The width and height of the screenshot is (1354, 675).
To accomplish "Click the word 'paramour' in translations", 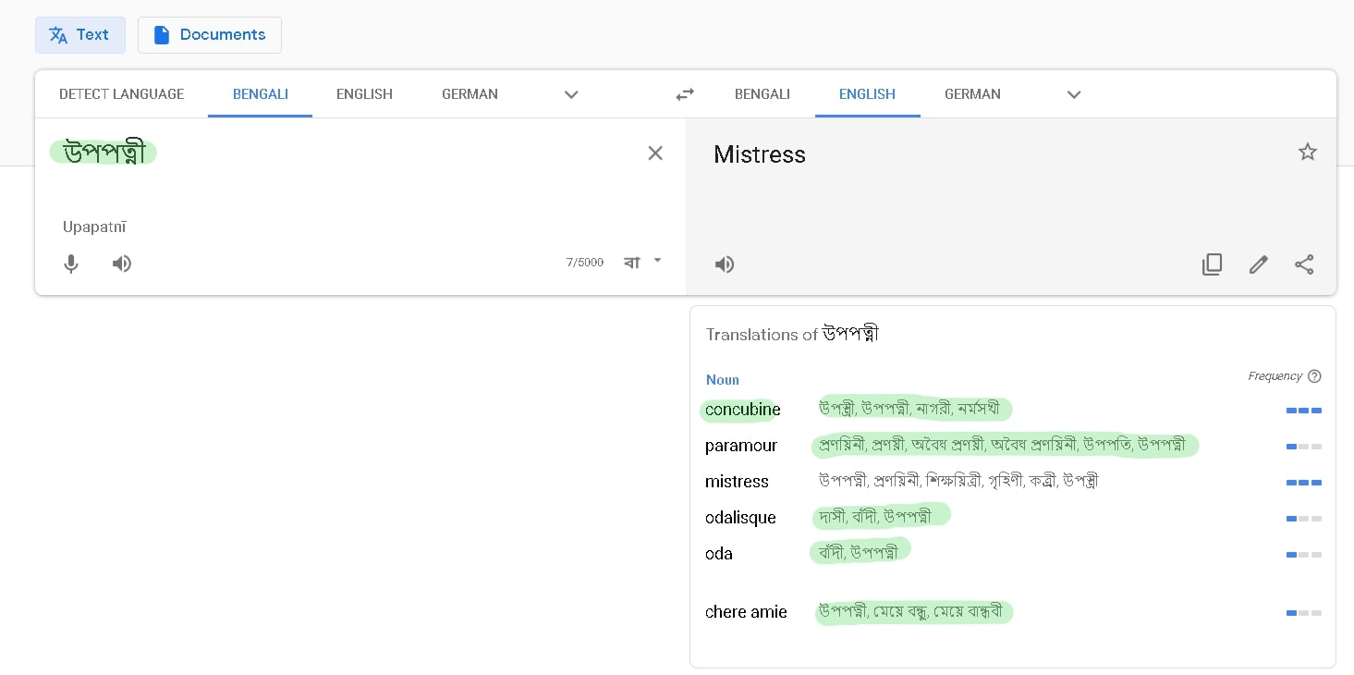I will 740,446.
